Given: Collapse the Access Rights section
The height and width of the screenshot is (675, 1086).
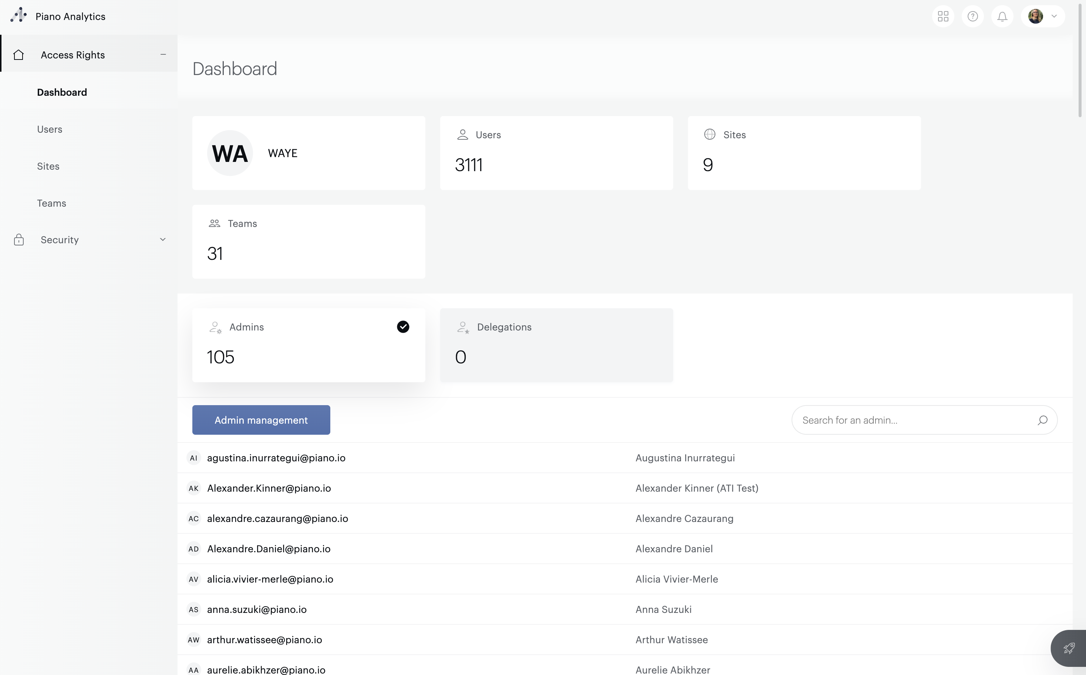Looking at the screenshot, I should click(163, 54).
